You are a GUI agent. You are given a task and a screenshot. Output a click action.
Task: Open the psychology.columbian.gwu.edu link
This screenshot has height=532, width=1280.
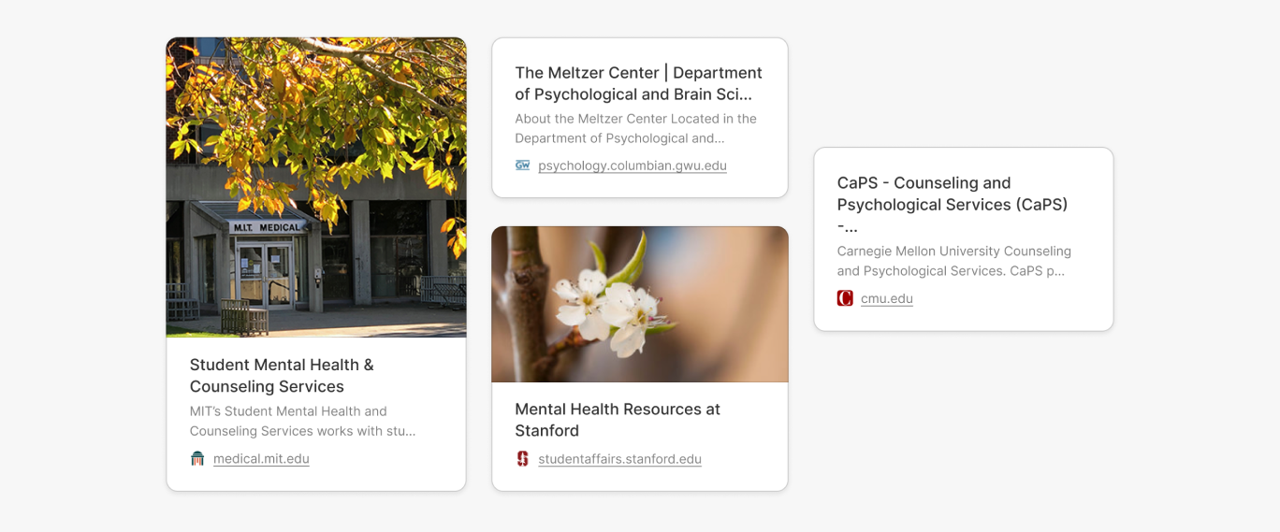pyautogui.click(x=633, y=165)
